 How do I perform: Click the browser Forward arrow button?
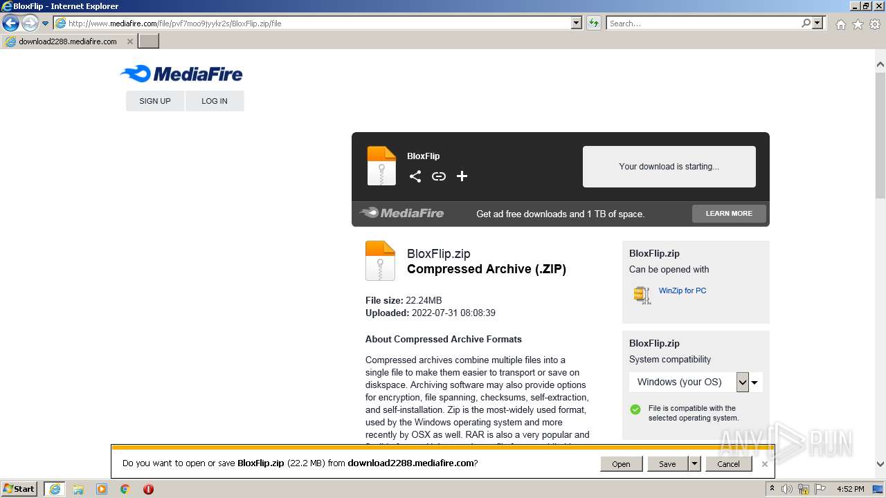click(30, 24)
